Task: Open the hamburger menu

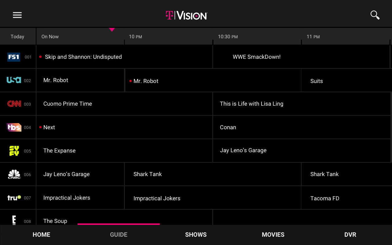Action: tap(17, 15)
